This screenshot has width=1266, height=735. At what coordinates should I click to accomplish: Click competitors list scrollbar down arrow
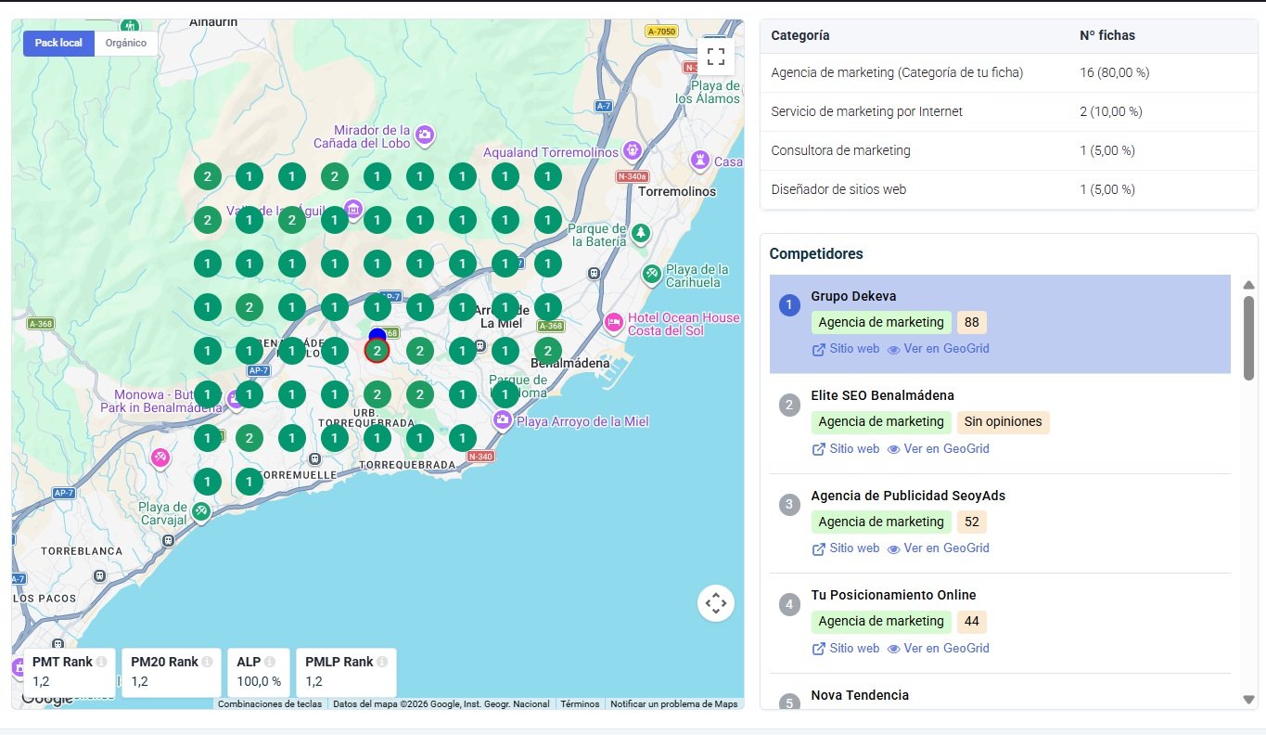coord(1248,700)
